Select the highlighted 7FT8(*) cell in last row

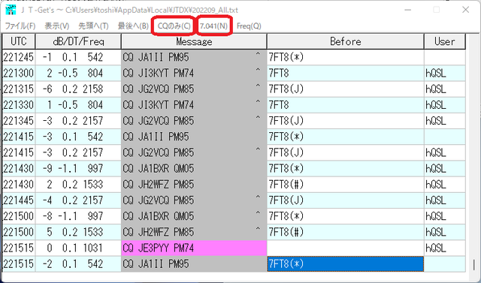pyautogui.click(x=346, y=264)
